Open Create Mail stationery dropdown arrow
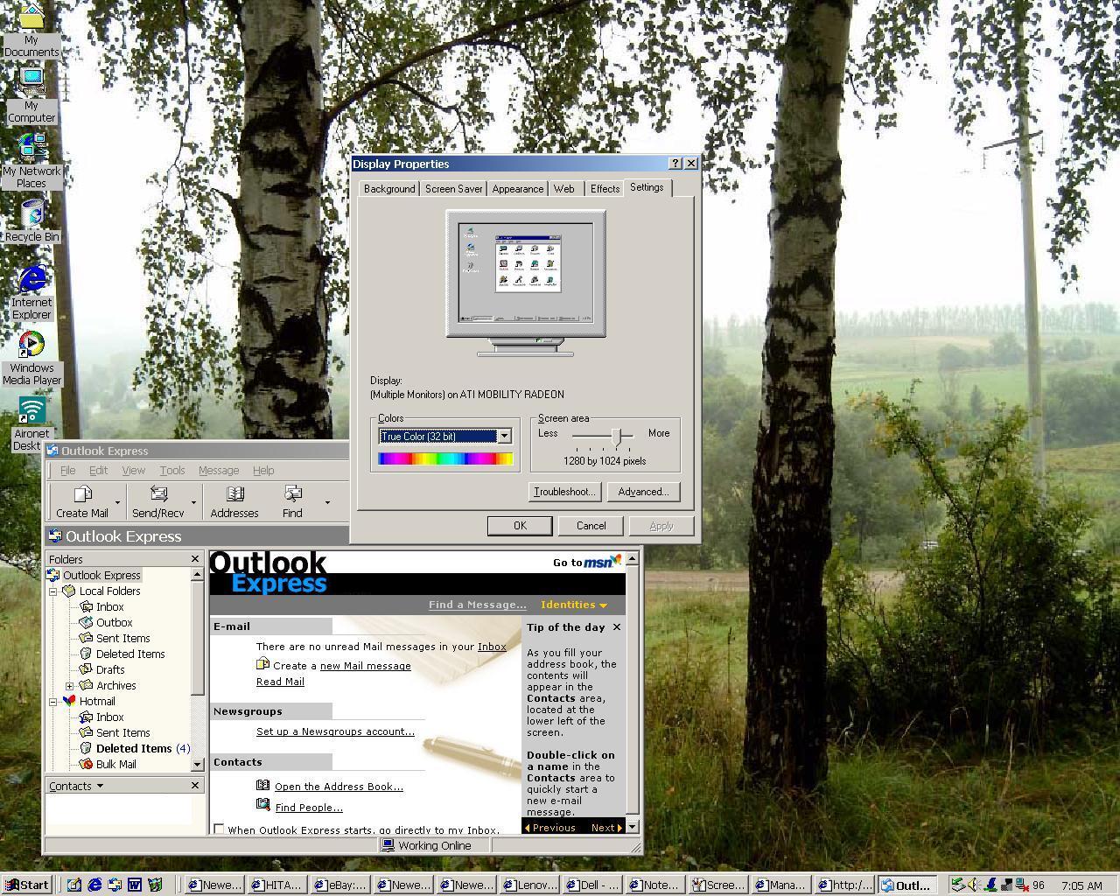Screen dimensions: 1120x896 117,502
